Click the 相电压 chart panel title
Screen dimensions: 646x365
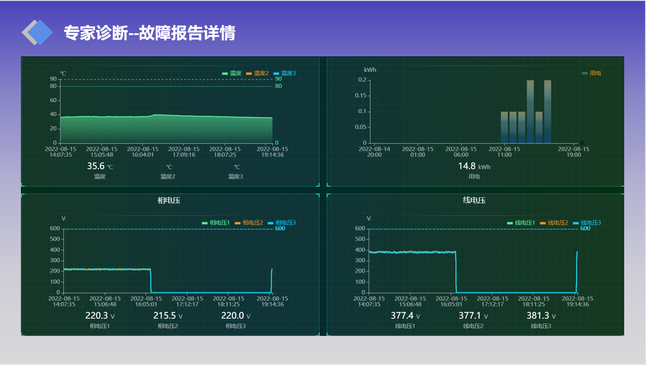169,200
